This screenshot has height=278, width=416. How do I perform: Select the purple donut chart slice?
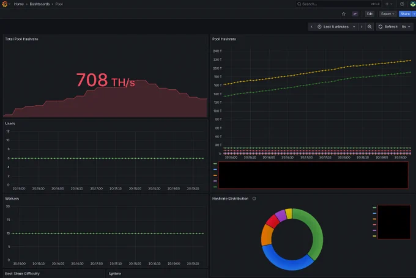click(x=281, y=216)
